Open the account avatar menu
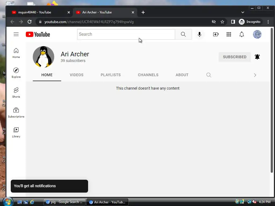This screenshot has width=275, height=206. (x=257, y=34)
